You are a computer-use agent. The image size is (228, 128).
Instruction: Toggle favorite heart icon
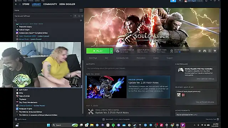(x=215, y=51)
